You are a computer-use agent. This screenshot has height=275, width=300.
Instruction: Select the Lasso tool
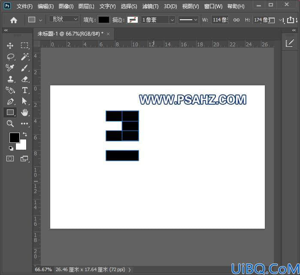pos(10,57)
